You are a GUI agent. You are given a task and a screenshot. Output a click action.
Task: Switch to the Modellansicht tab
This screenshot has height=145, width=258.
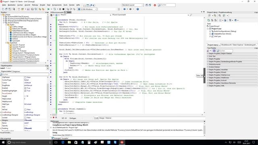(227, 45)
